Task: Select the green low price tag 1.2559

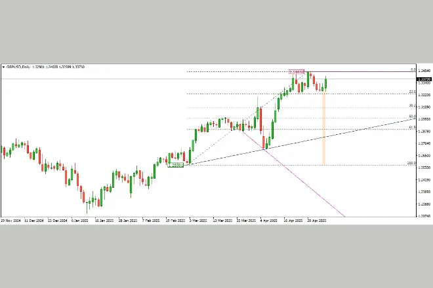Action: pos(176,165)
